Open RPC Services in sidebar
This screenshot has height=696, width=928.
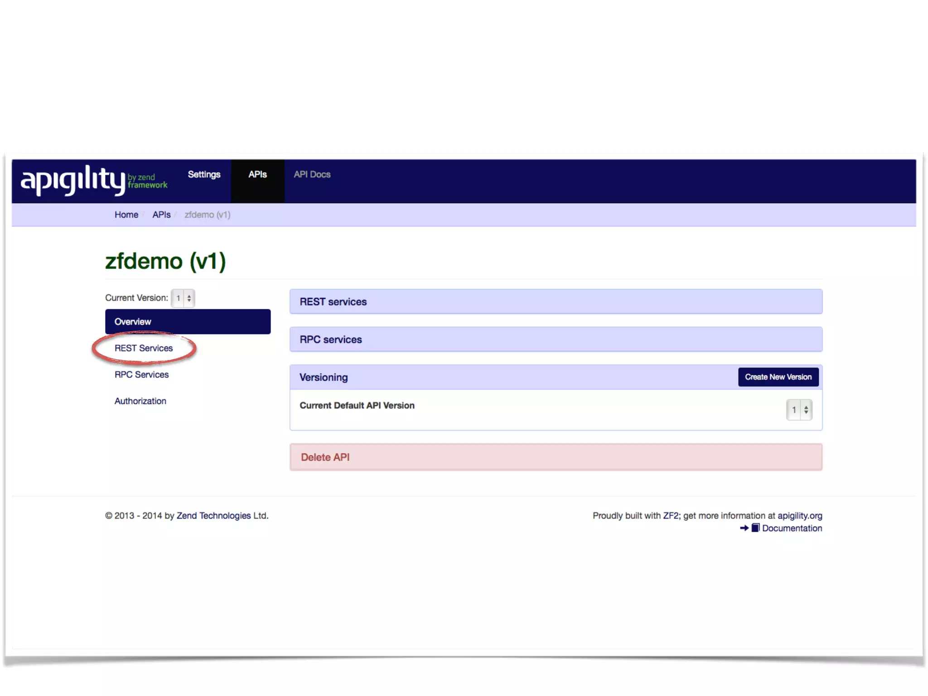click(141, 375)
